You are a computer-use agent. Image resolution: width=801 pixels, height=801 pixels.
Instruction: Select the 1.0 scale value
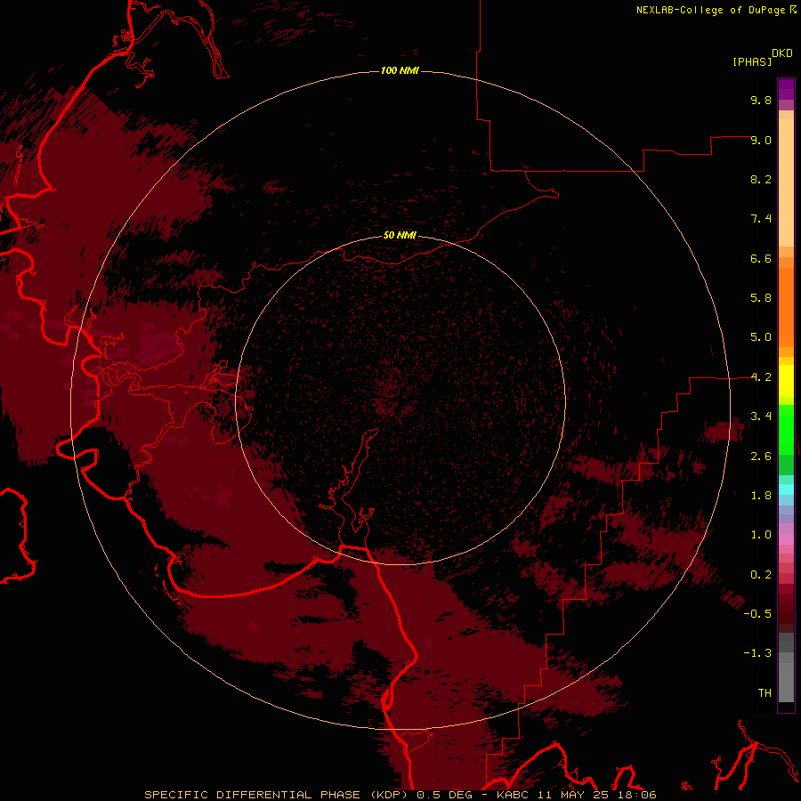coord(761,535)
